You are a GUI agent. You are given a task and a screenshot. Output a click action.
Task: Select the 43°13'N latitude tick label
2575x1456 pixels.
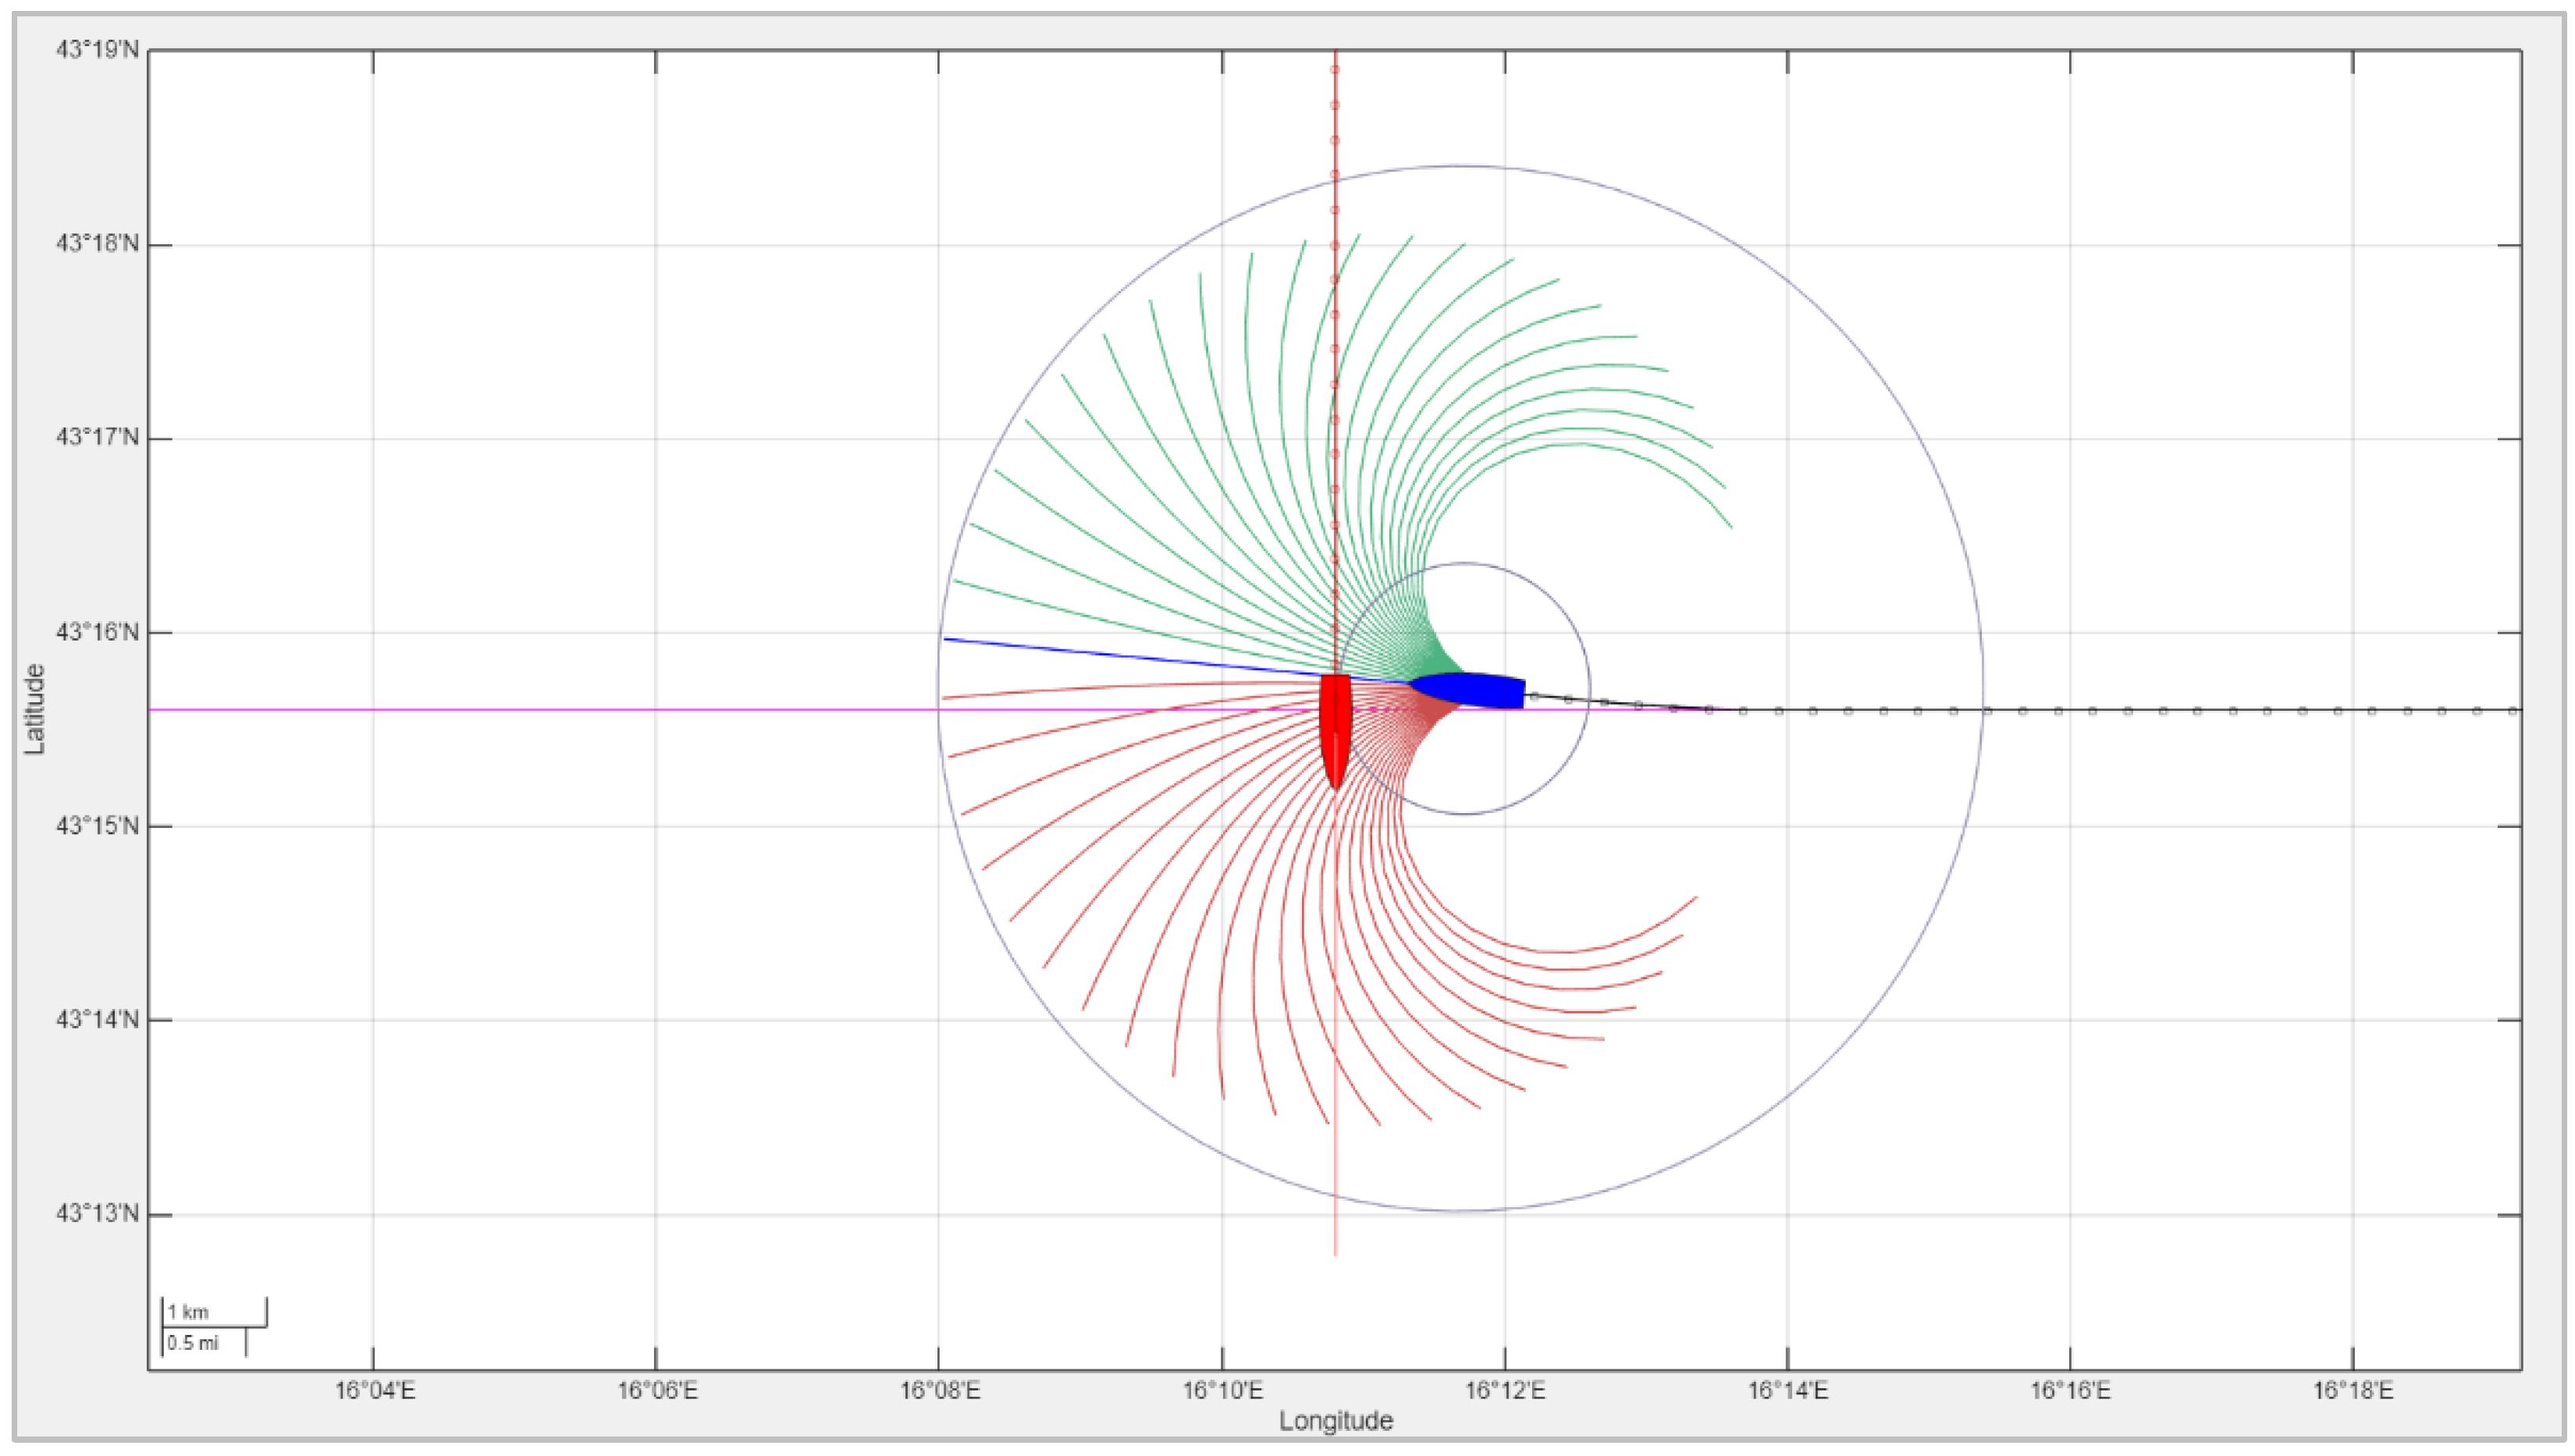[97, 1214]
